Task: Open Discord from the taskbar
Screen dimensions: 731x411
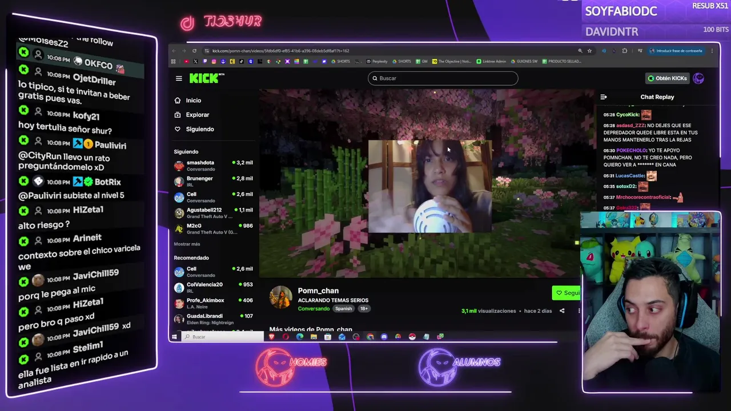Action: click(x=384, y=337)
